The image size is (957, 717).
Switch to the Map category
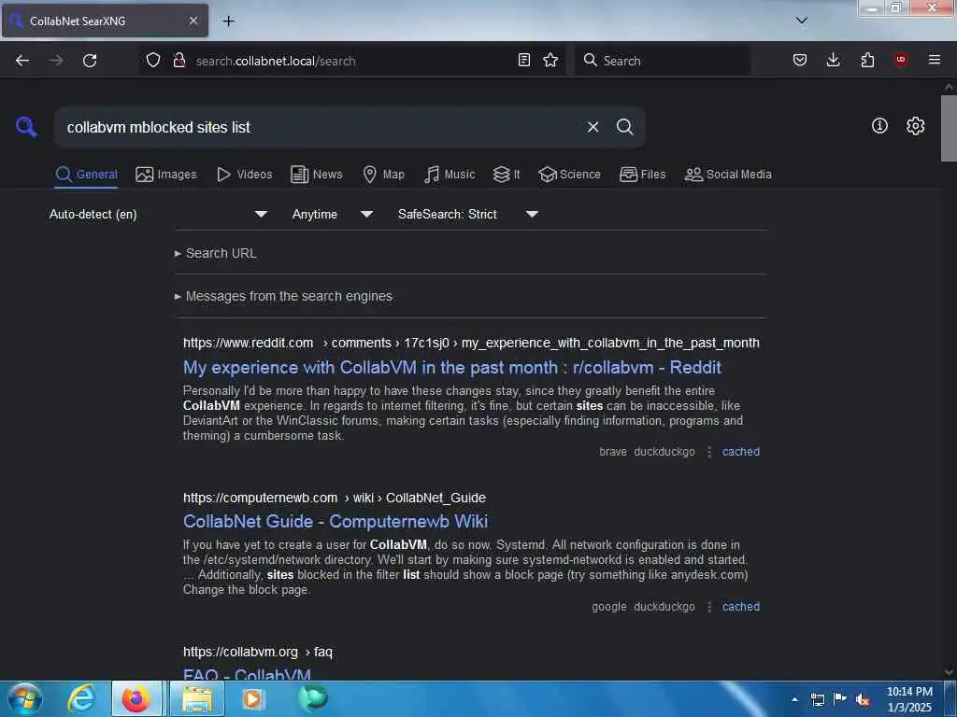click(x=383, y=175)
